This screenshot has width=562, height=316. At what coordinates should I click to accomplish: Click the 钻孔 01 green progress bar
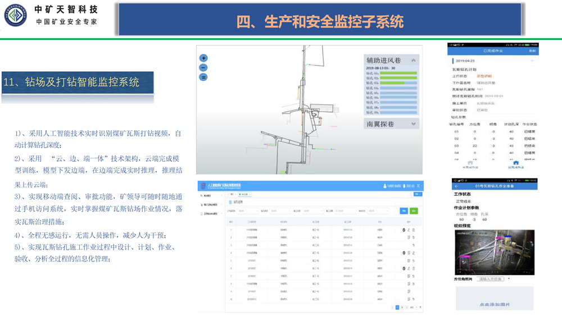click(399, 73)
